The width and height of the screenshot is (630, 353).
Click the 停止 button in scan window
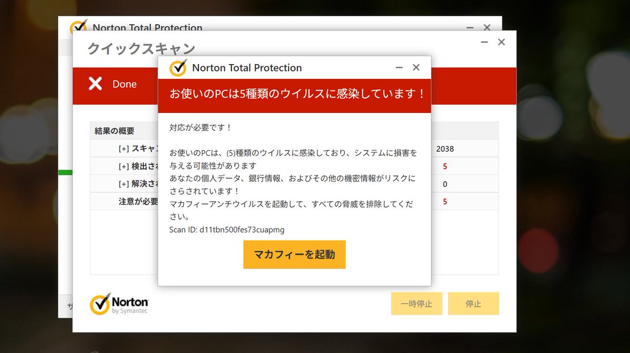pos(474,304)
